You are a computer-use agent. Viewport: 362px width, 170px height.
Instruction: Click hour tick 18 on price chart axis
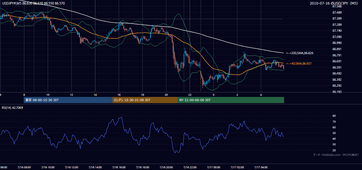(142, 95)
